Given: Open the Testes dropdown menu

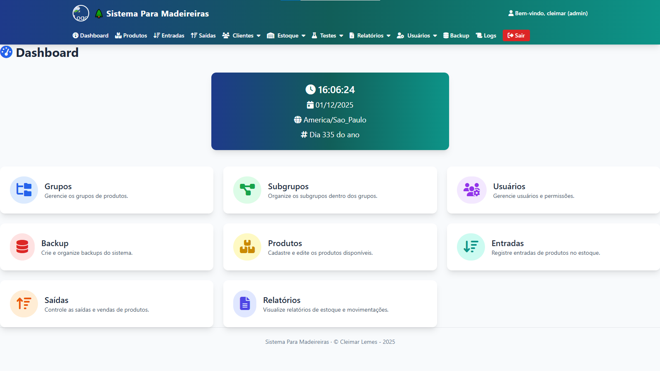Looking at the screenshot, I should 327,35.
